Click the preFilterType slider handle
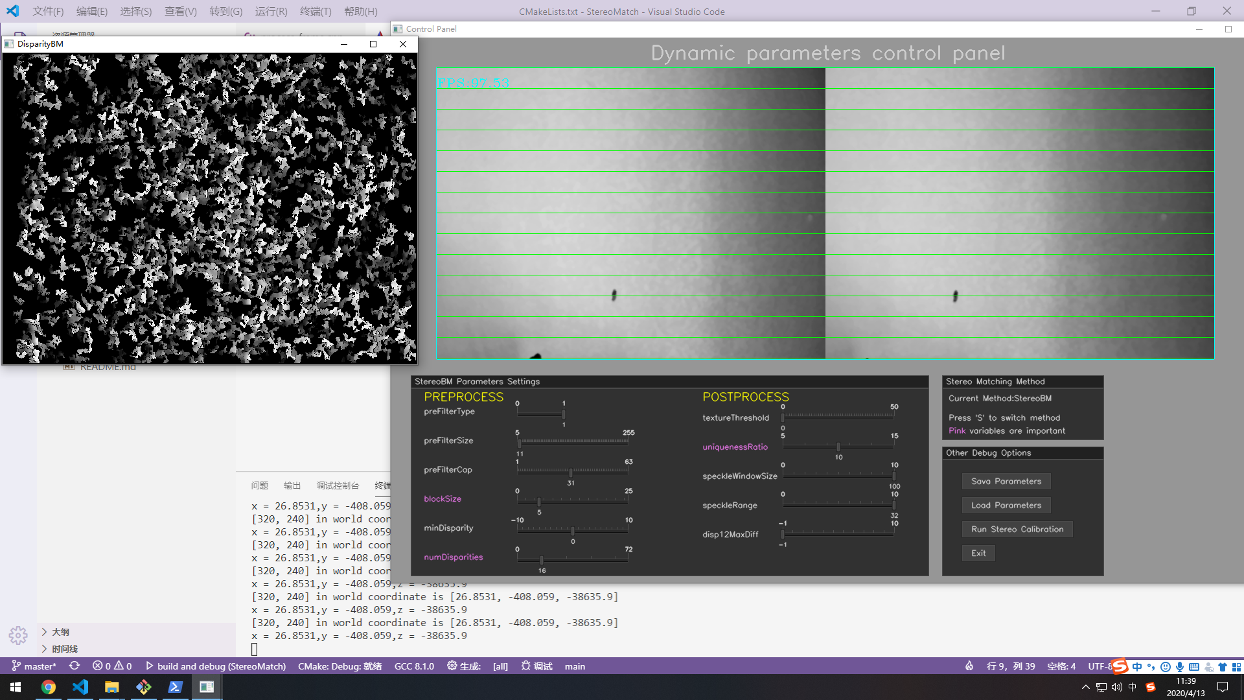The height and width of the screenshot is (700, 1244). (564, 414)
